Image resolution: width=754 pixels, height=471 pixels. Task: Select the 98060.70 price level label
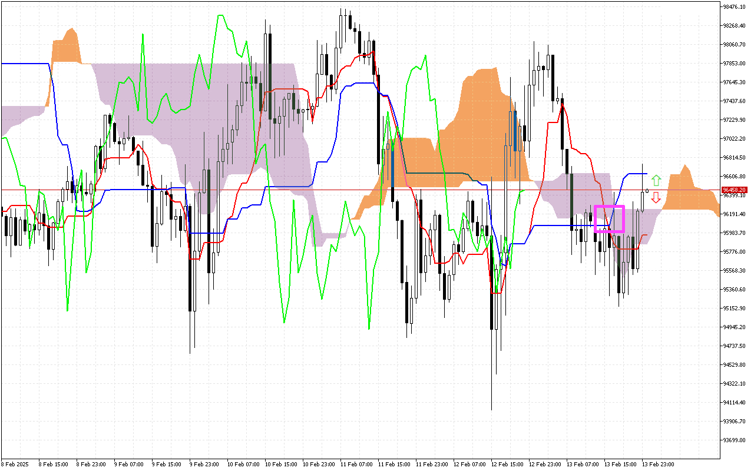[x=735, y=45]
